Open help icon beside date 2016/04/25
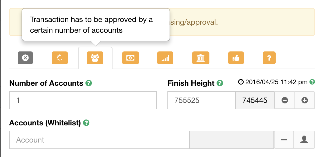Viewport: 323px width, 157px height. tap(312, 82)
